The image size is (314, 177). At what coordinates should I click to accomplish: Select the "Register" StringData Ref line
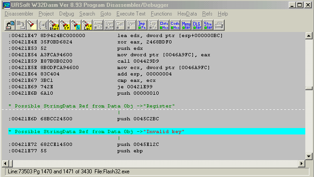pos(92,106)
